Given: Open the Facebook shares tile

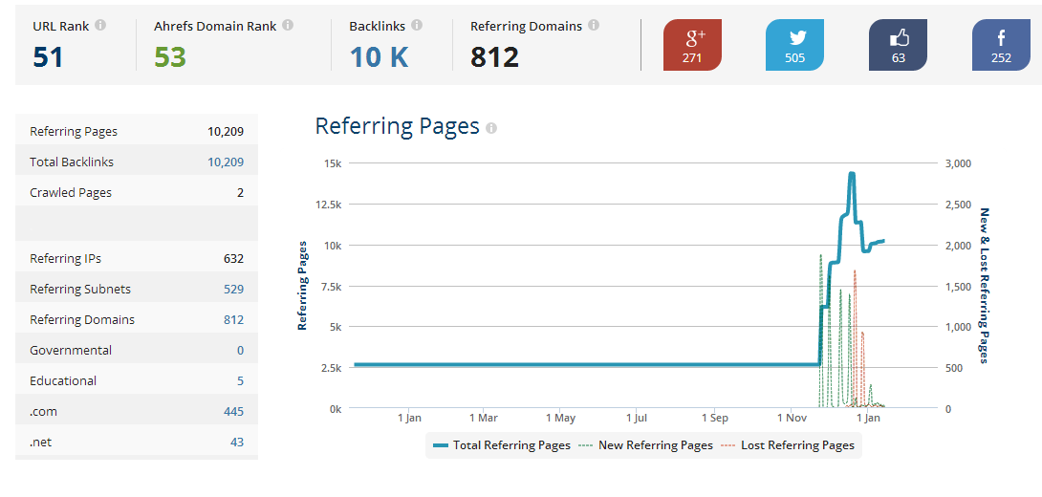Looking at the screenshot, I should (1002, 45).
